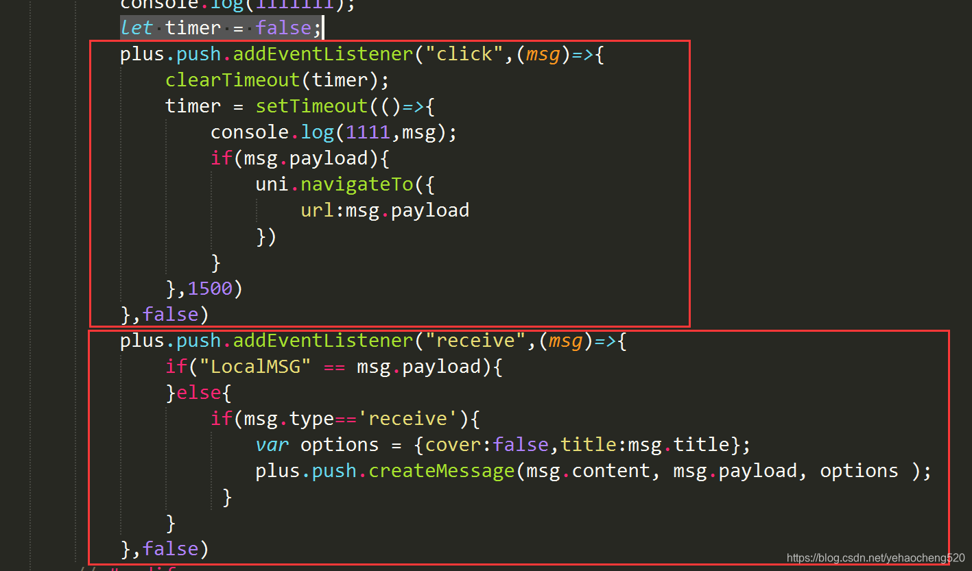
Task: Click the "if(msg.type=='receive'){" line
Action: coord(345,419)
